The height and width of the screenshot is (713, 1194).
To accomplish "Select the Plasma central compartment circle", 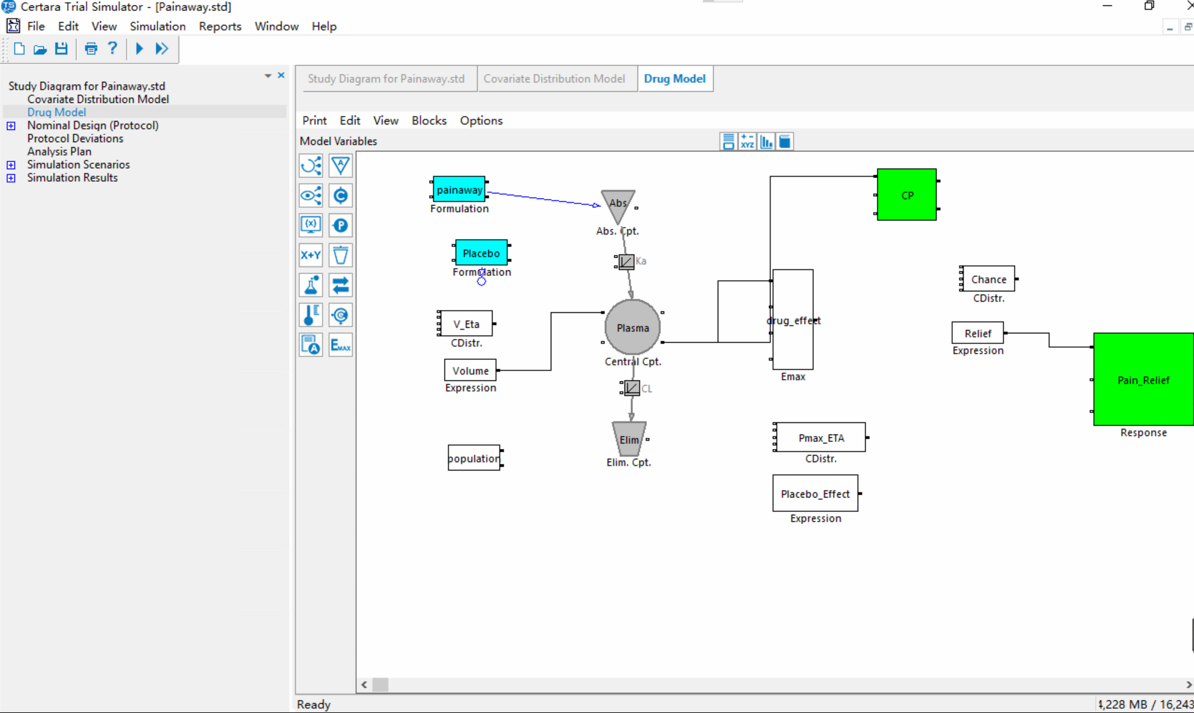I will (632, 328).
